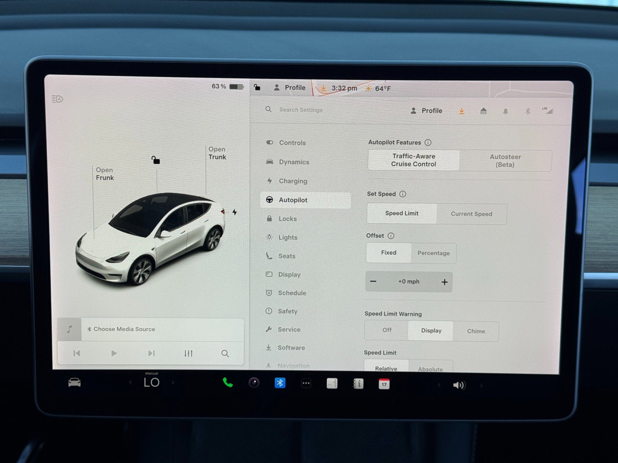The width and height of the screenshot is (618, 463).
Task: Select Autosteer (Beta) feature
Action: tap(505, 161)
